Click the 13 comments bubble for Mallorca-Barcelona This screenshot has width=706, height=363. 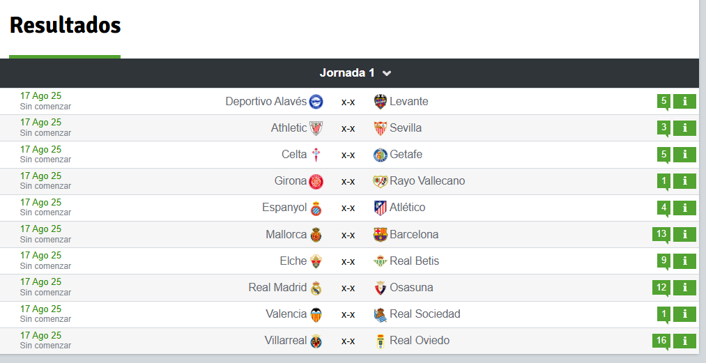click(x=661, y=234)
